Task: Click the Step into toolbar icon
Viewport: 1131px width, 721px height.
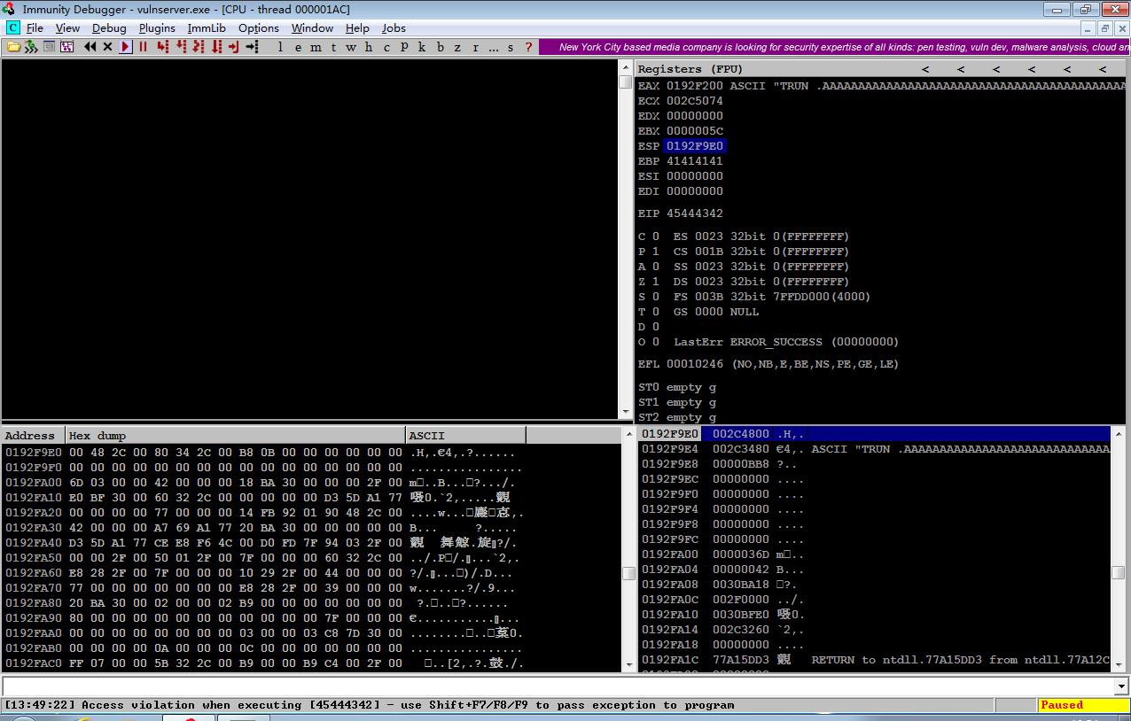Action: pyautogui.click(x=163, y=47)
